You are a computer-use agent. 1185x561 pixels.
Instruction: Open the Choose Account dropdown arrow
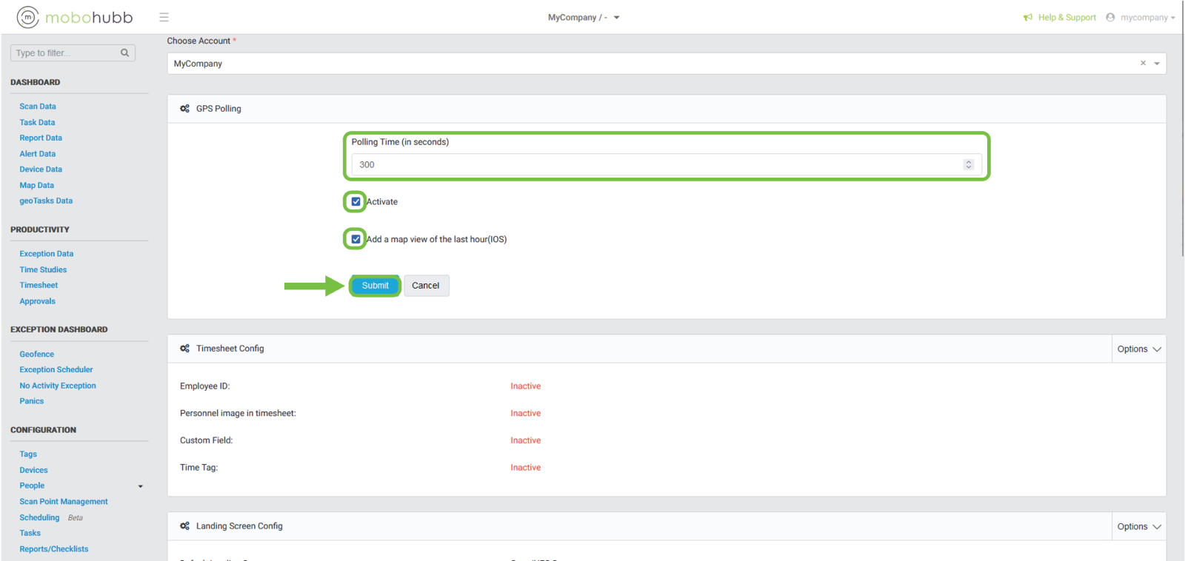click(x=1157, y=64)
